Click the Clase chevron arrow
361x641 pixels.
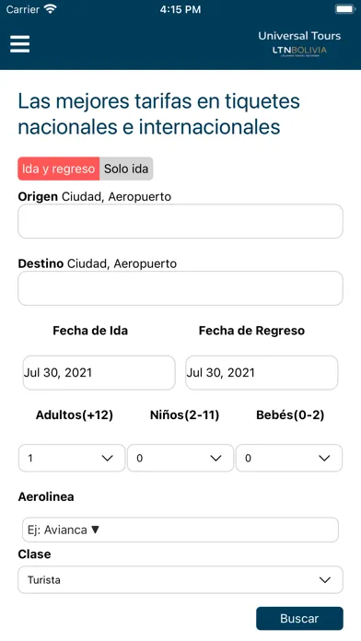tap(325, 579)
